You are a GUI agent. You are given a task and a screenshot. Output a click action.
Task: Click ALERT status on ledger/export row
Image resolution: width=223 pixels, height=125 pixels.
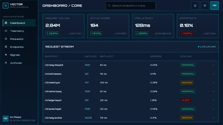tap(186, 100)
